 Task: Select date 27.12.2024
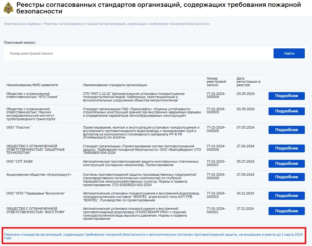tap(245, 209)
